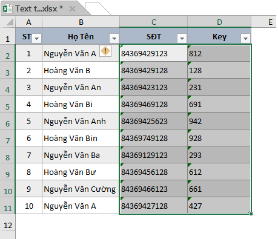Select Key cell 661
Screen dimensions: 278x239
219,189
